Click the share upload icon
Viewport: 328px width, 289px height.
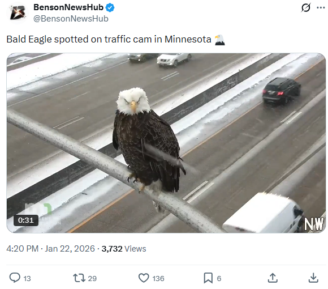[x=273, y=278]
